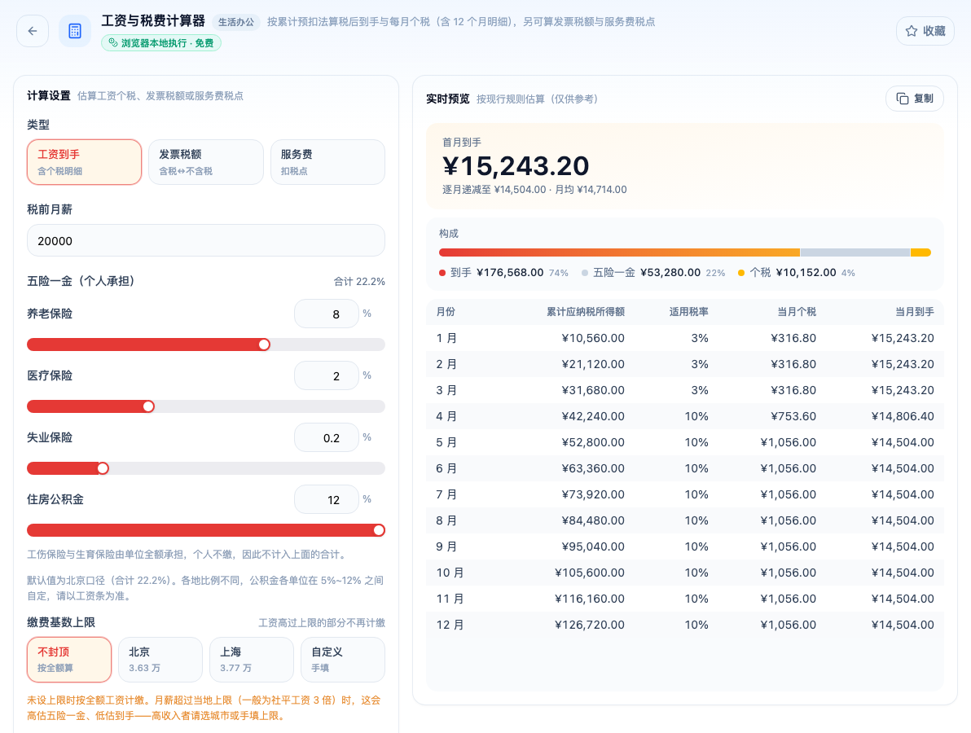Click the ¥753.60 tax cell in 4 月 row
971x733 pixels.
tap(793, 416)
